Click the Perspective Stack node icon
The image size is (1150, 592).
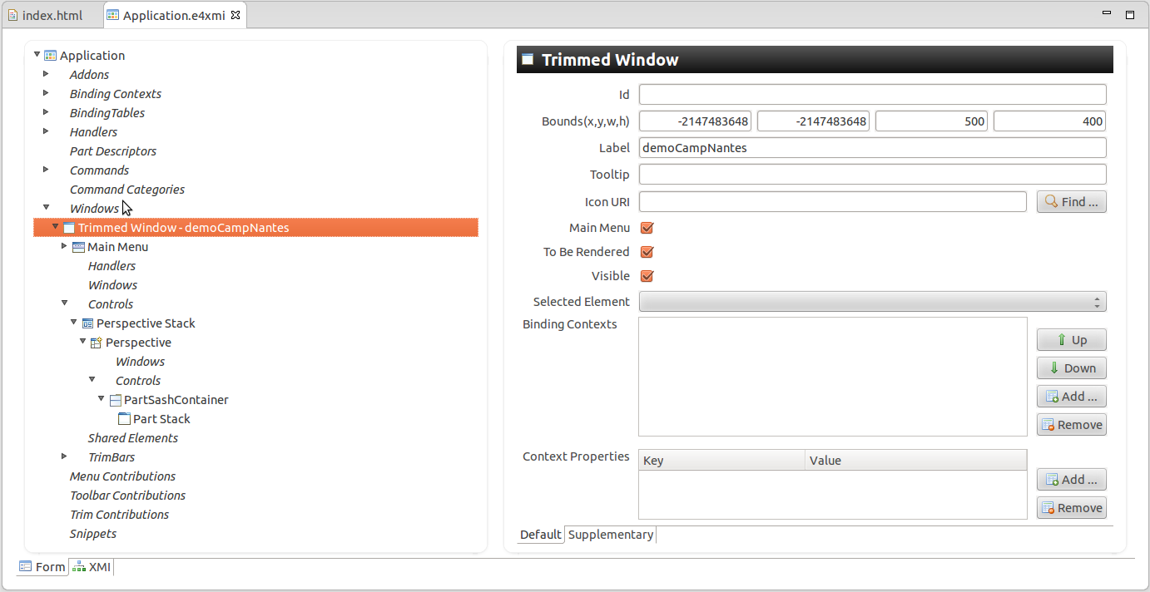tap(87, 323)
